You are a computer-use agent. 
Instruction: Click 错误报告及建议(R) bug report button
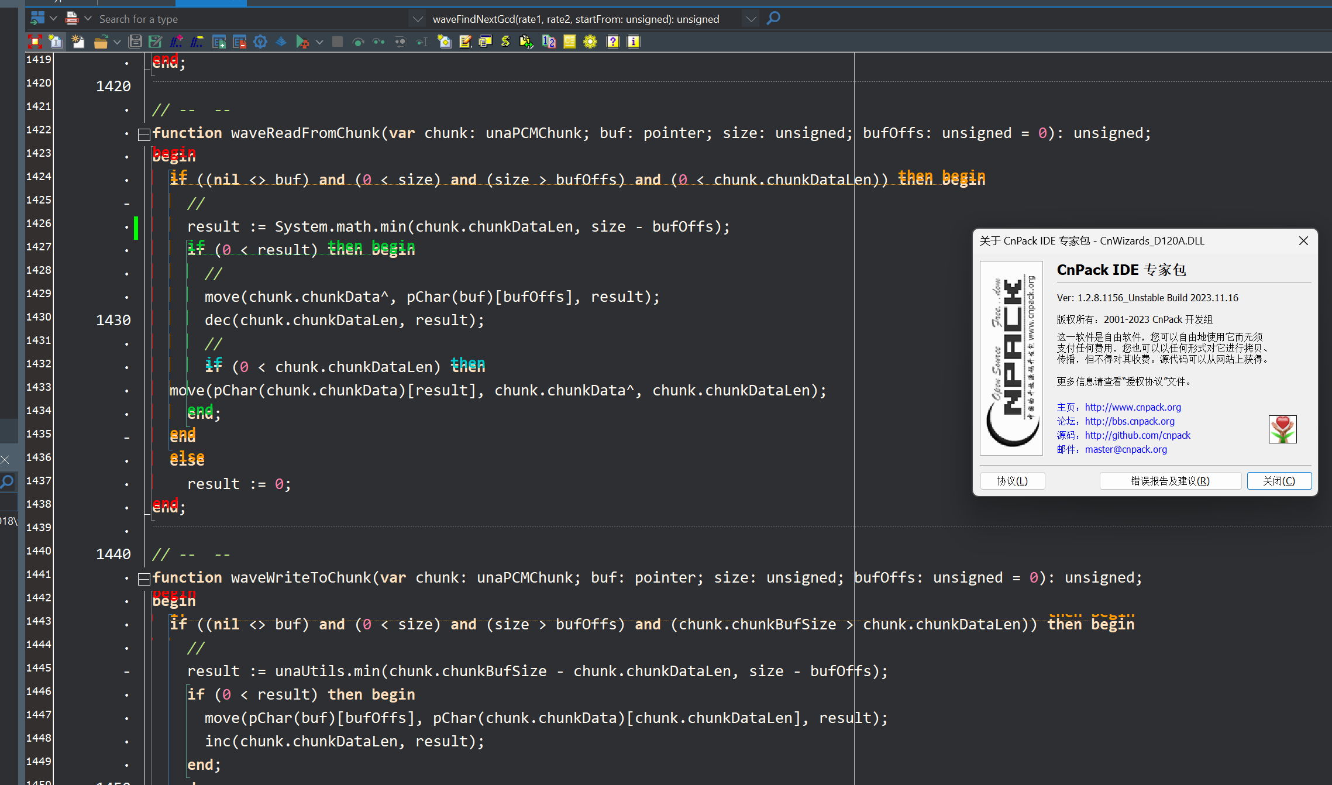(1171, 481)
